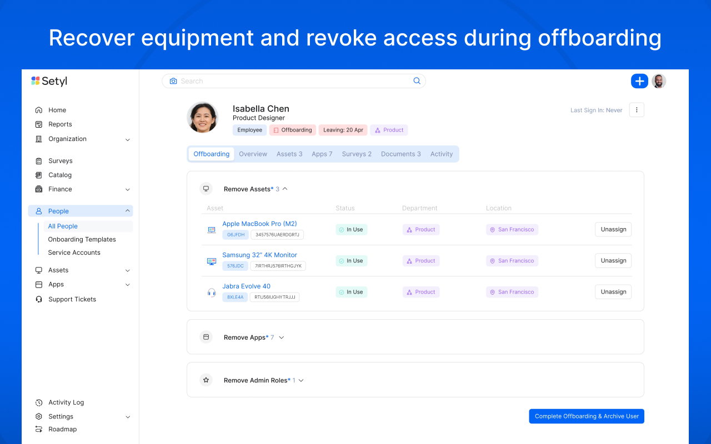Expand the Assets sidebar chevron
Screen dimensions: 711x444
coord(128,271)
